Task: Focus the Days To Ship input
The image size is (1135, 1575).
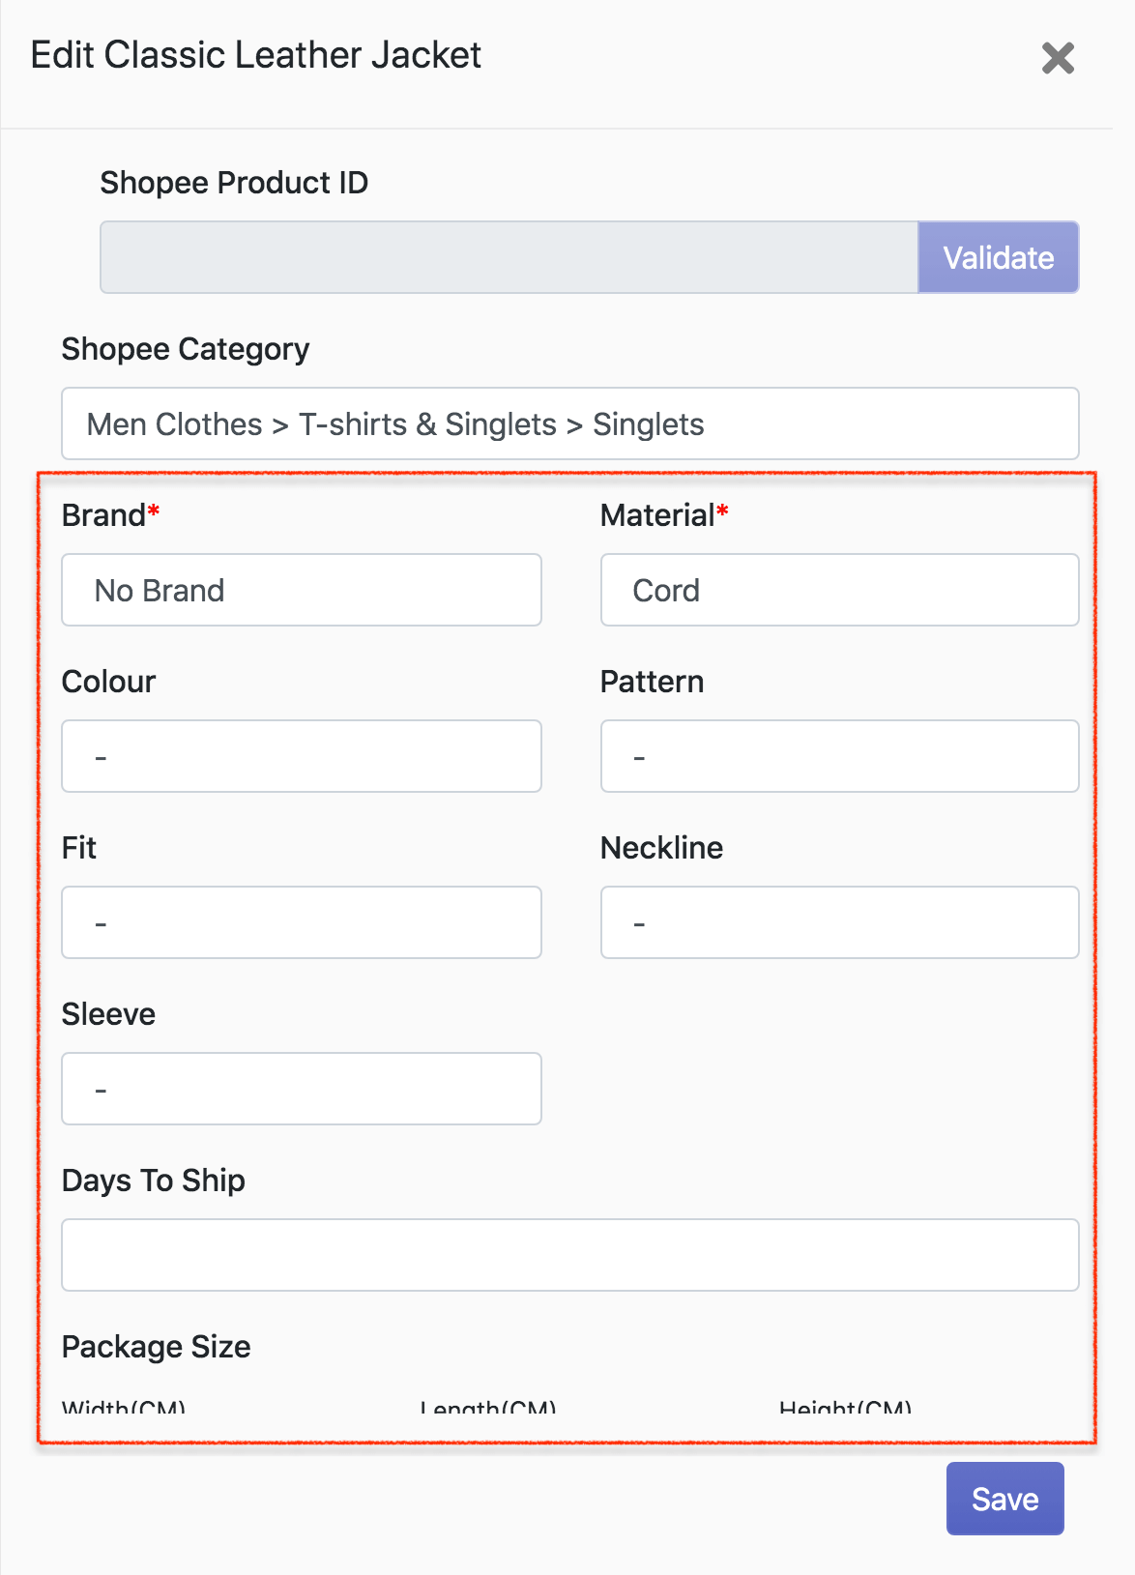Action: click(x=569, y=1255)
